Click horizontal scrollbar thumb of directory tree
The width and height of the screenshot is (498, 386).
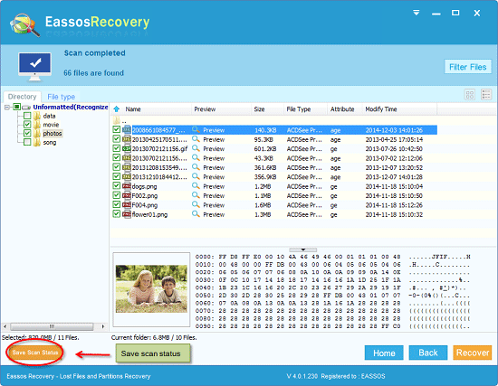(x=52, y=326)
